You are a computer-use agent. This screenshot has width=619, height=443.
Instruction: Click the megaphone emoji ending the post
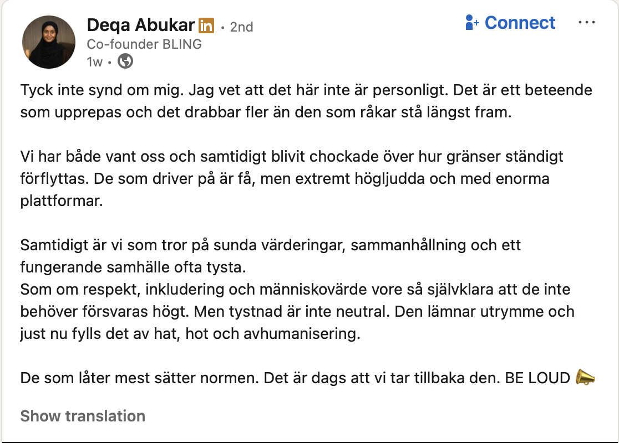pyautogui.click(x=585, y=378)
